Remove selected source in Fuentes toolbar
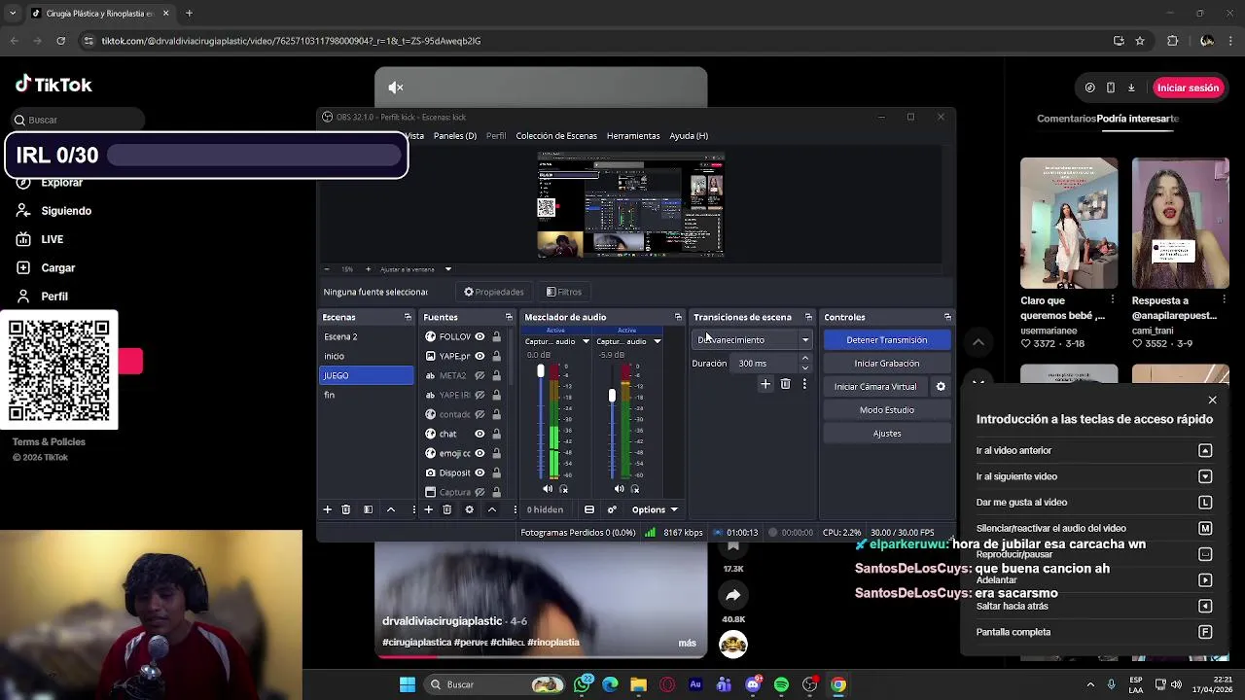The width and height of the screenshot is (1245, 700). click(x=447, y=509)
